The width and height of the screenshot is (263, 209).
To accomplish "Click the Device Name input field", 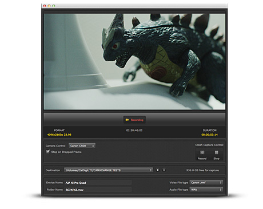I will 98,183.
